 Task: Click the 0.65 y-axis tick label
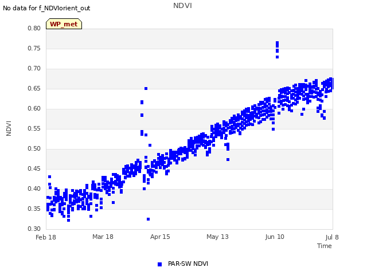coord(34,88)
